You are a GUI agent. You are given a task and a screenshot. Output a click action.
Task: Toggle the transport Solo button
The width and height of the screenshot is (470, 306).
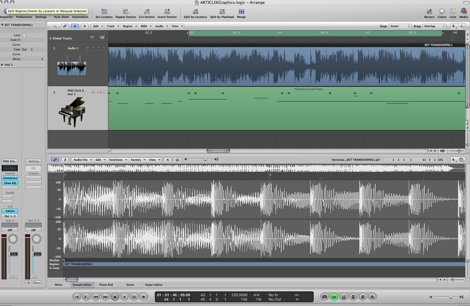363,297
